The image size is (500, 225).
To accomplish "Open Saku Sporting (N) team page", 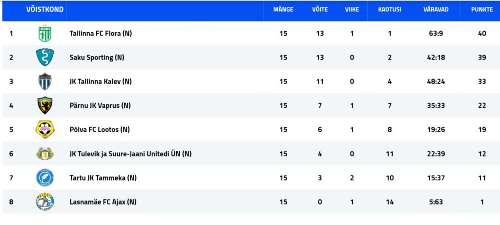I will [97, 58].
